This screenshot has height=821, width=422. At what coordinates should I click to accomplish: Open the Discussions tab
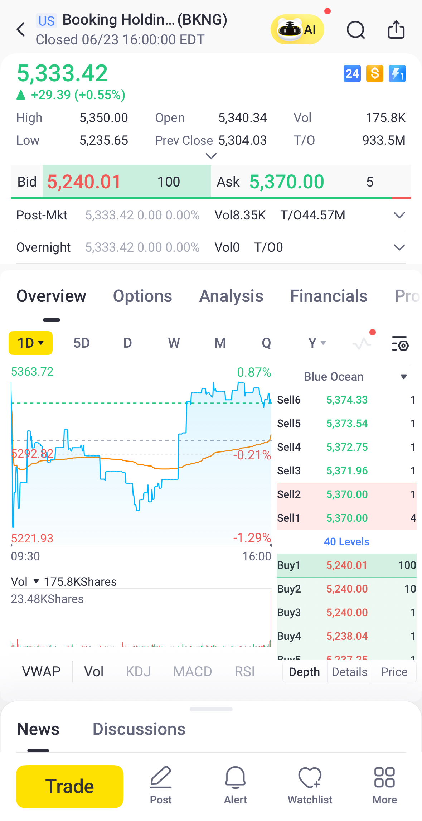tap(139, 729)
